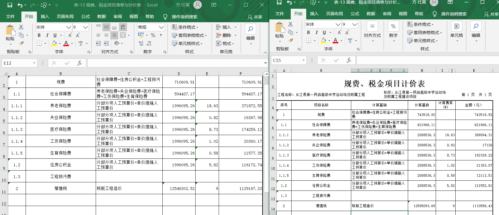Toggle Bold in the left window
Viewport: 499px width, 215px height.
[39, 35]
